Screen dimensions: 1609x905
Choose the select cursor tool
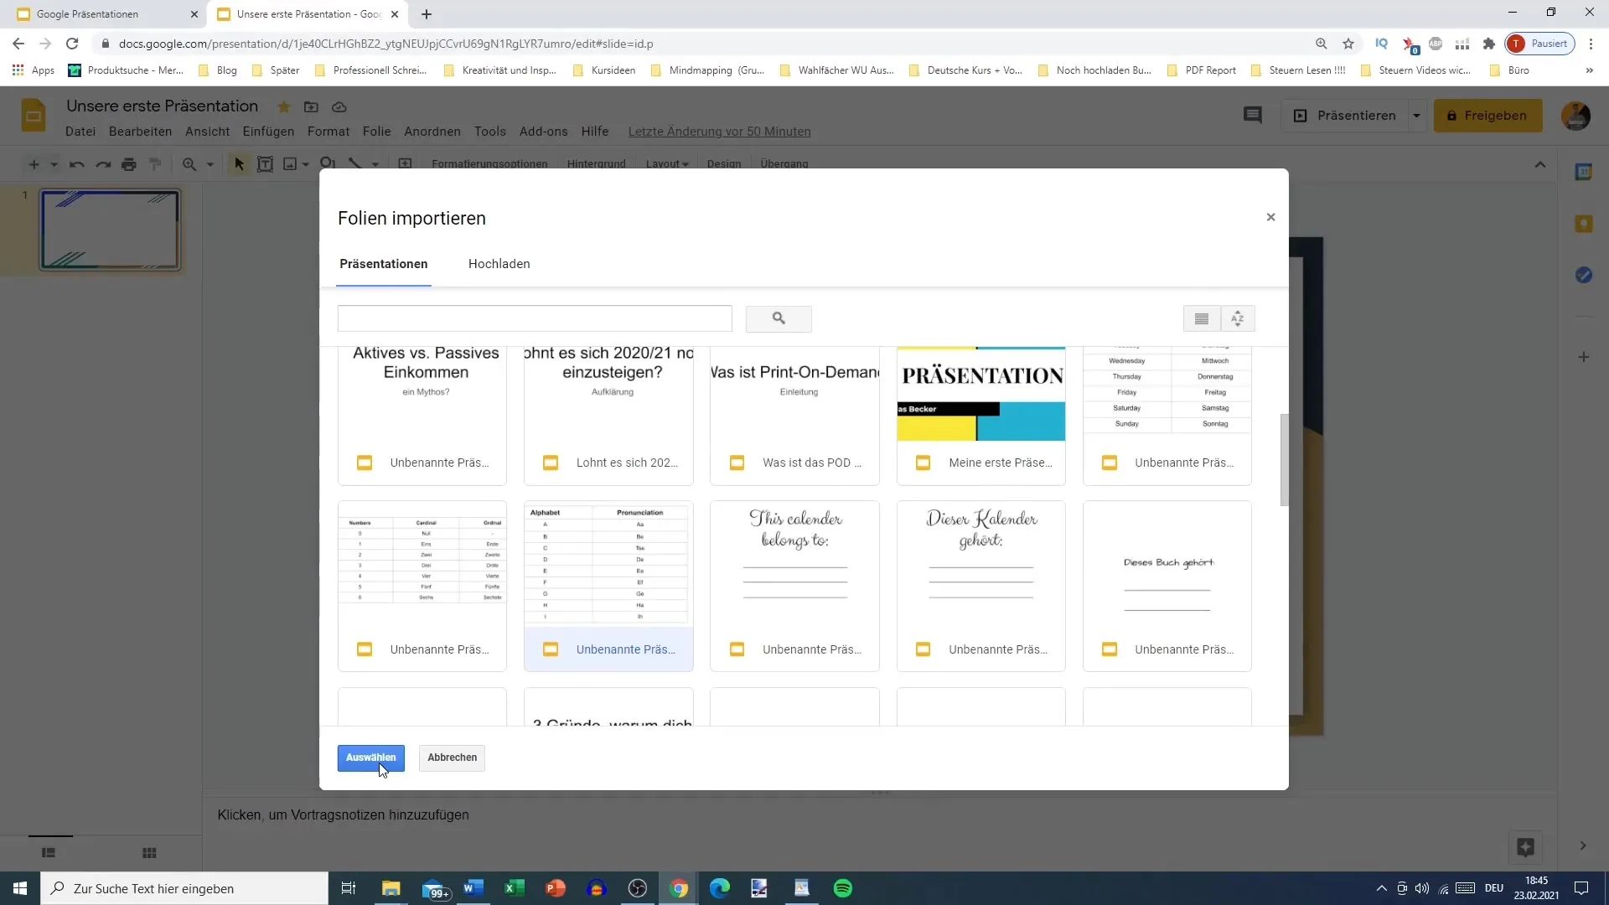239,164
